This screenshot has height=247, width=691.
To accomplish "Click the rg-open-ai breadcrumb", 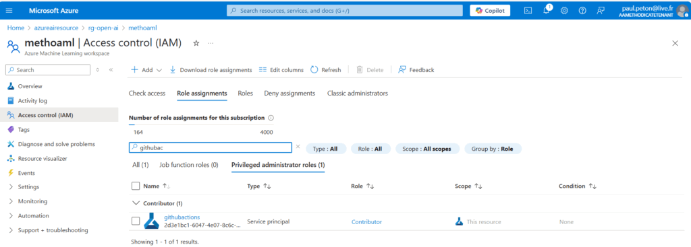I will [x=103, y=28].
